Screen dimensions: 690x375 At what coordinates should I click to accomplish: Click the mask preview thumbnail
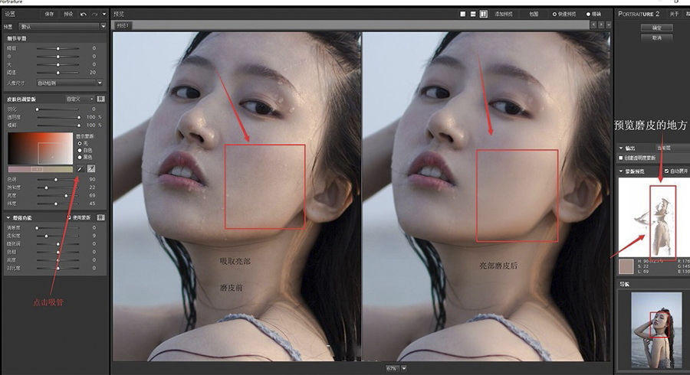coord(654,217)
